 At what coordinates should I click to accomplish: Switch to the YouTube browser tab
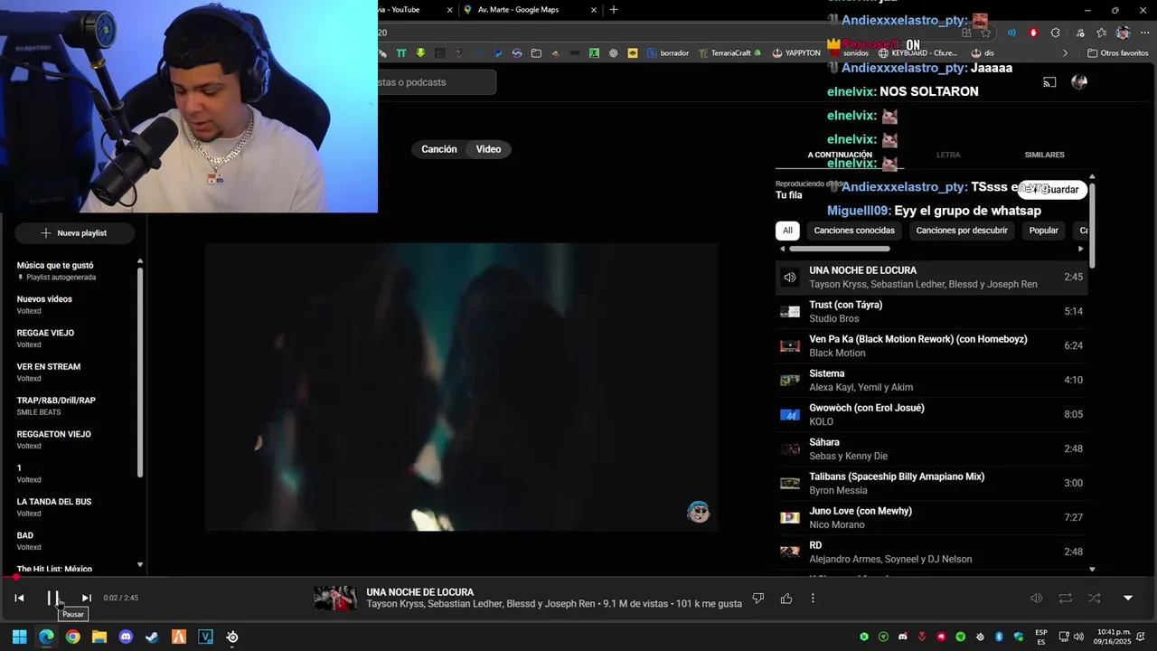click(x=412, y=10)
